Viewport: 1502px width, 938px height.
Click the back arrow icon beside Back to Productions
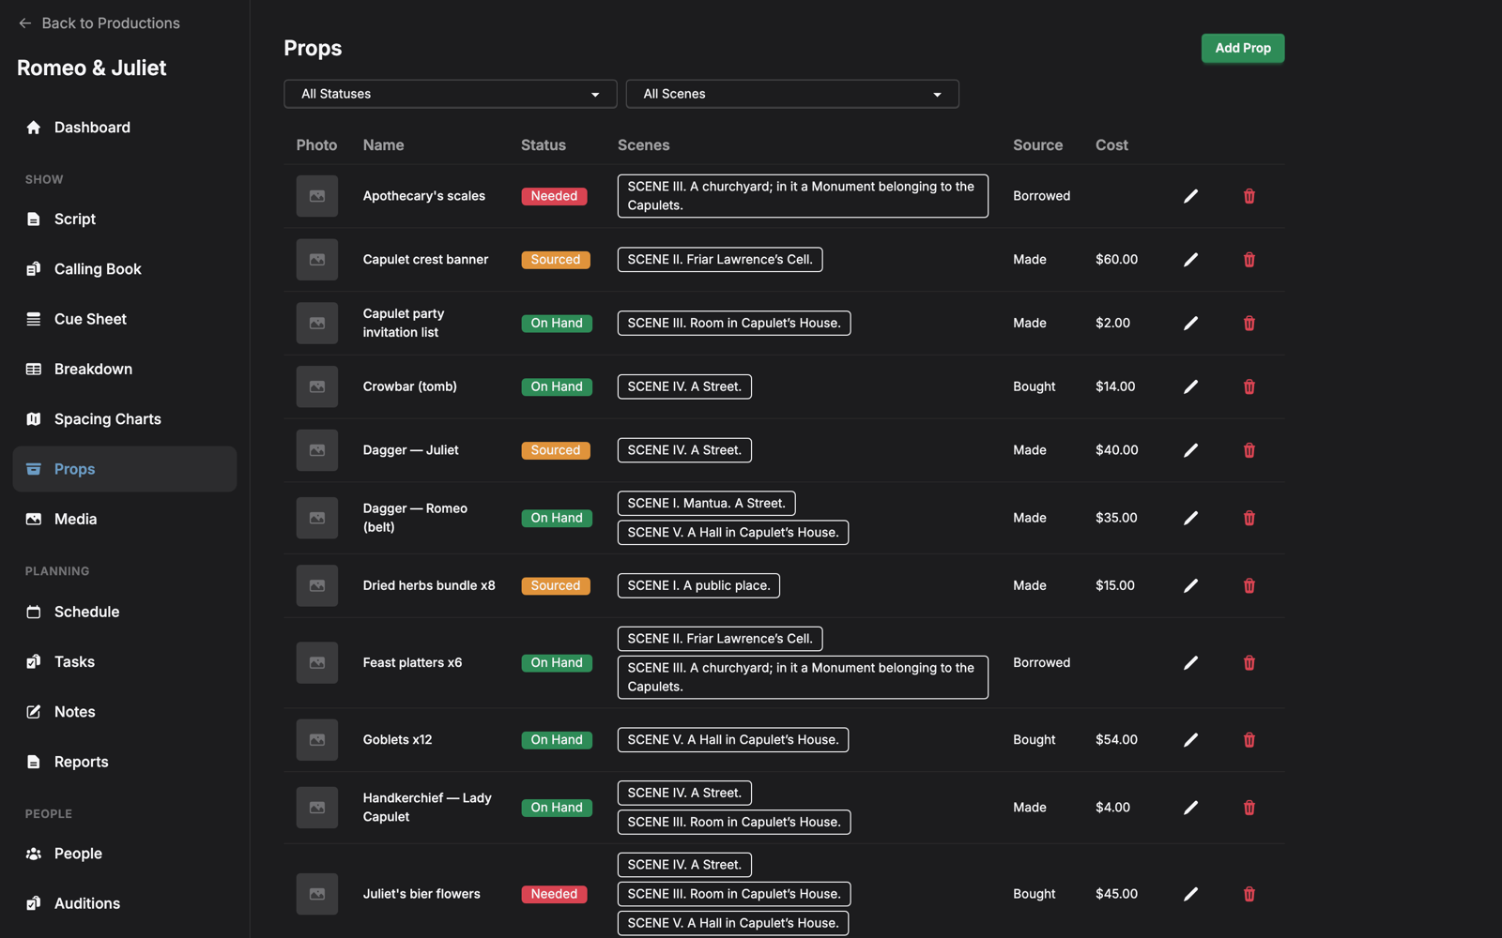tap(25, 23)
